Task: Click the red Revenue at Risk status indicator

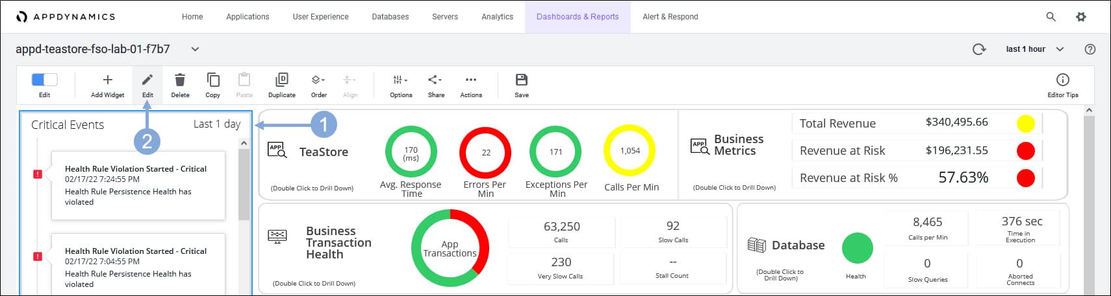Action: point(1025,151)
